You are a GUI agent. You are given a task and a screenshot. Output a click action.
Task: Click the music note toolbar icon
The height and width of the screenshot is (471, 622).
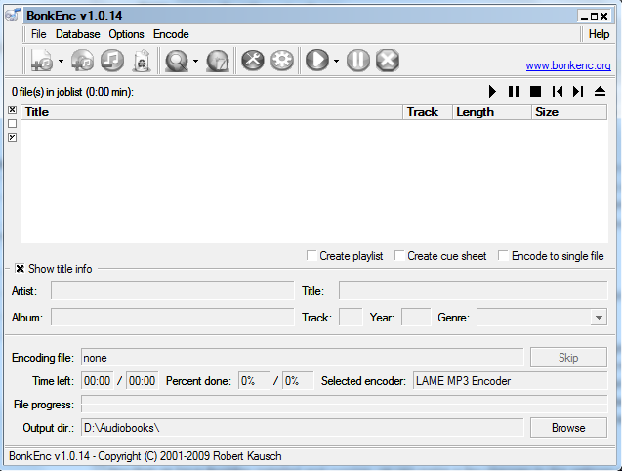(112, 61)
